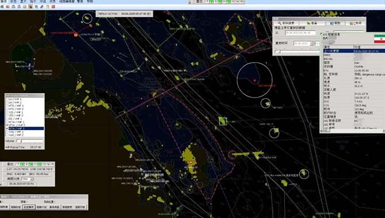The width and height of the screenshot is (385, 218).
Task: Open the last menu bar item 帮助
Action: coord(90,2)
